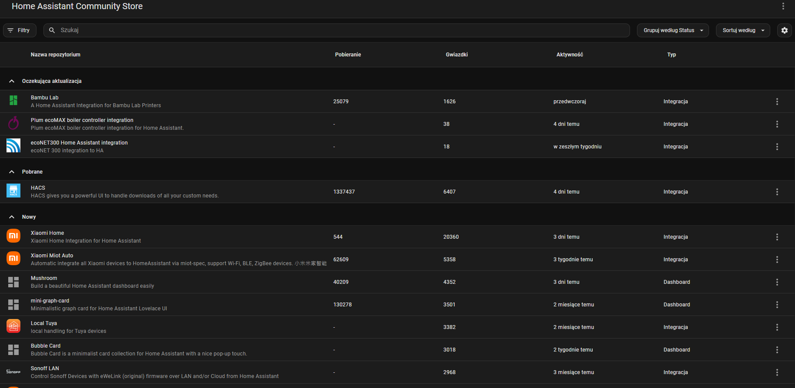Screen dimensions: 795x388
Task: Open the overflow menu for HACS row
Action: point(777,192)
